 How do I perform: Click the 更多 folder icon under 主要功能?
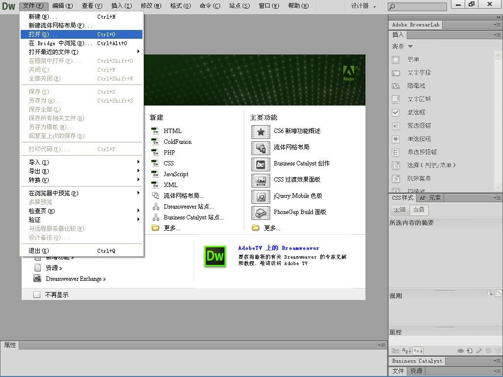(x=255, y=228)
